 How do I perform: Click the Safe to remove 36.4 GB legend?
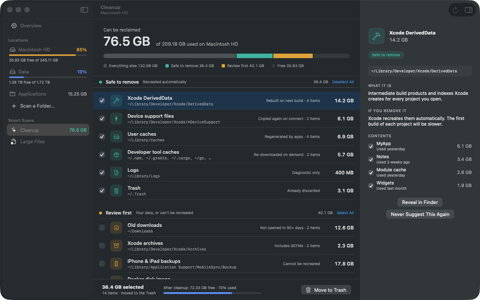click(x=189, y=66)
